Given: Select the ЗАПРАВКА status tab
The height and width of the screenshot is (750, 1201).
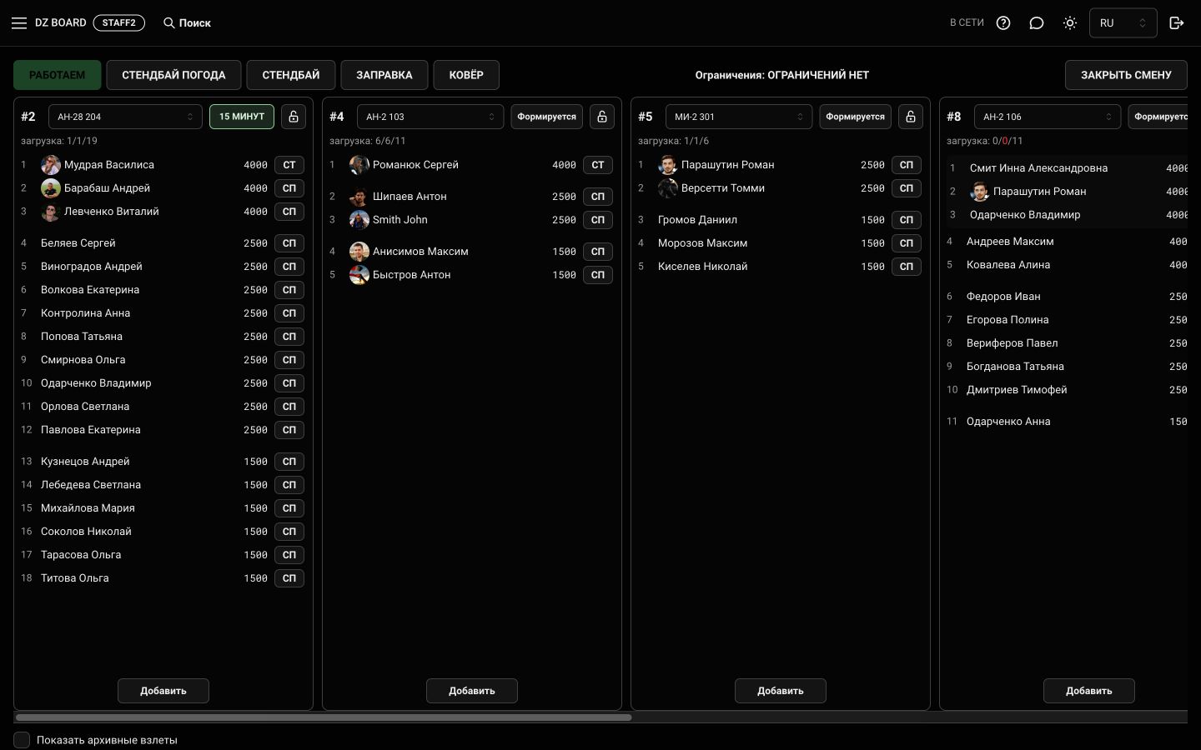Looking at the screenshot, I should pos(384,75).
